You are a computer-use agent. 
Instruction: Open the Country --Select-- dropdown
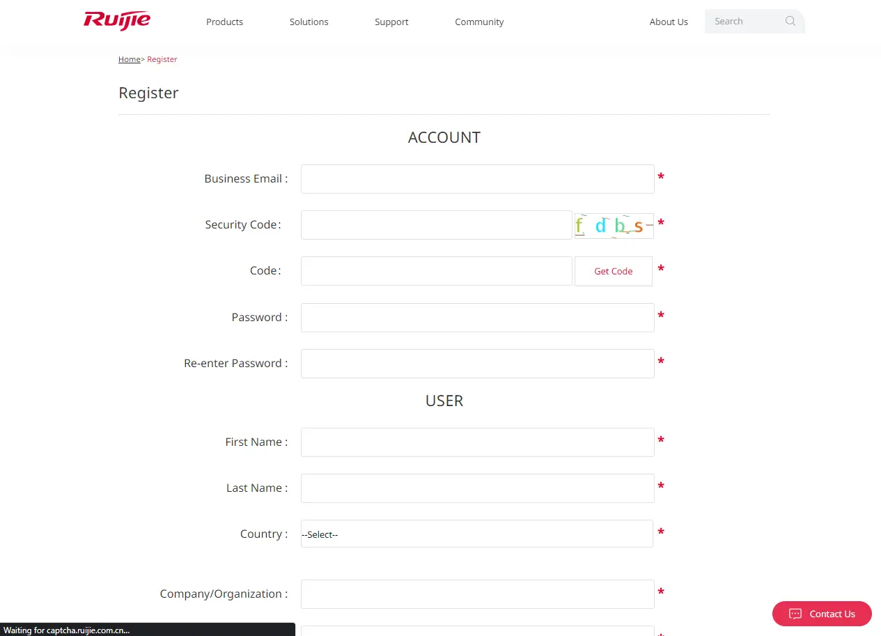coord(476,534)
